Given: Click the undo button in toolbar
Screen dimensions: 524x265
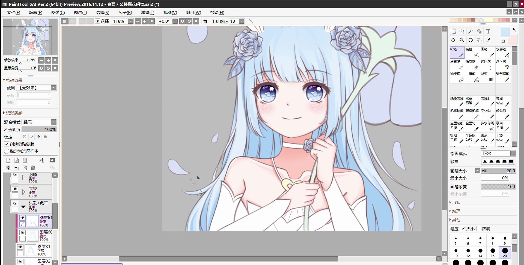Looking at the screenshot, I should coord(65,21).
